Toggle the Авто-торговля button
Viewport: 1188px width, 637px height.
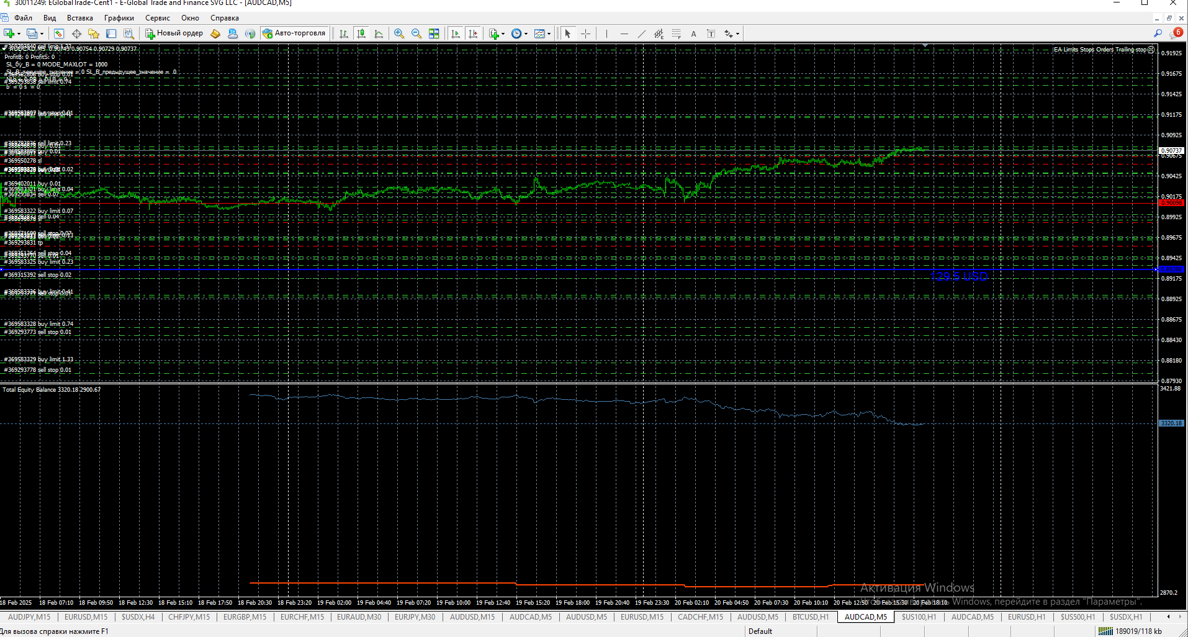coord(294,34)
